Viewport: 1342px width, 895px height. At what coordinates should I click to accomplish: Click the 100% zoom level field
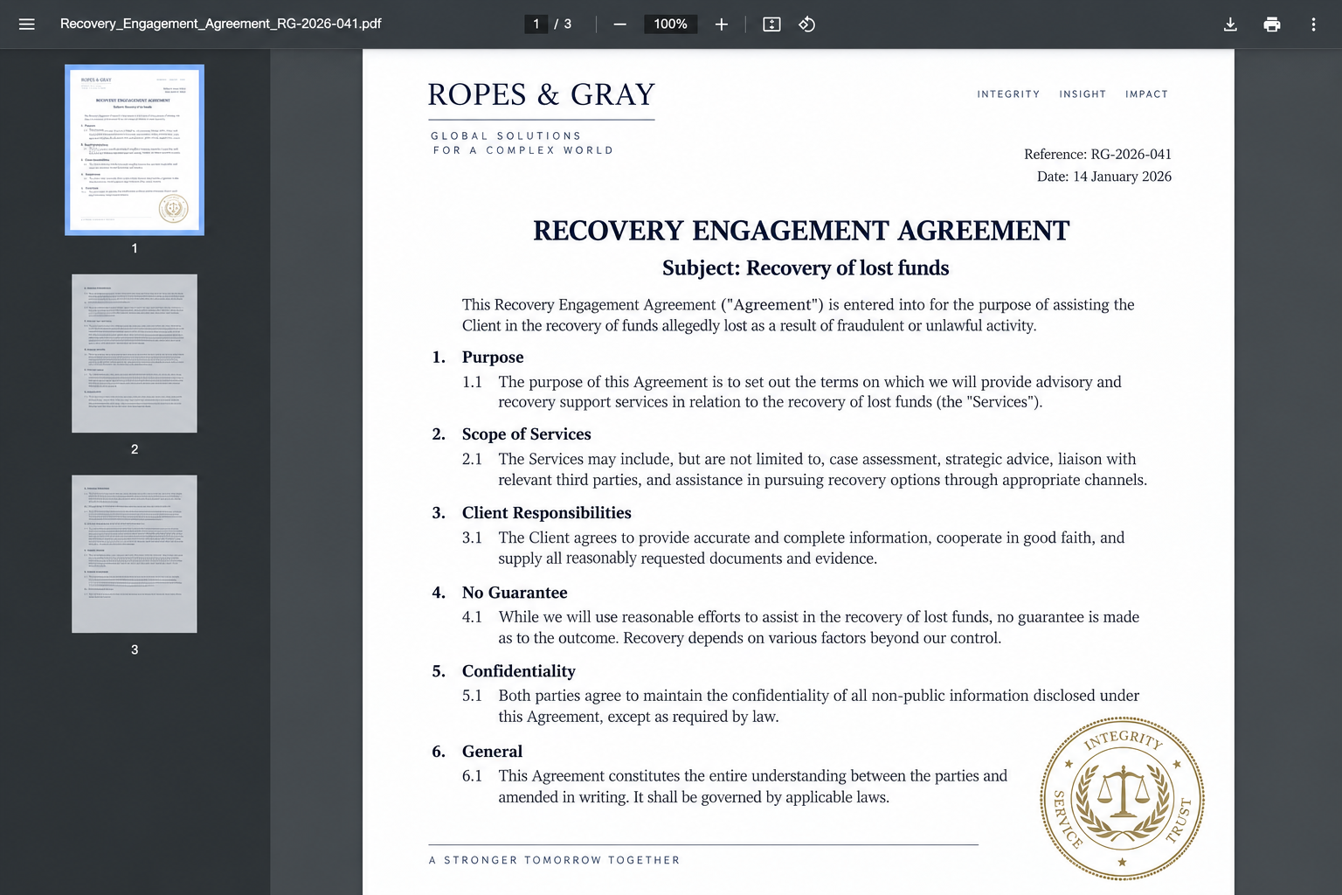(x=670, y=24)
